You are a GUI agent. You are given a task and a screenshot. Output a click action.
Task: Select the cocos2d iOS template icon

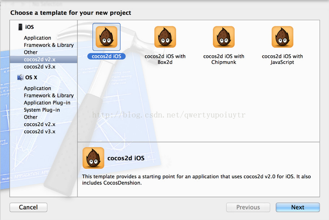point(107,37)
